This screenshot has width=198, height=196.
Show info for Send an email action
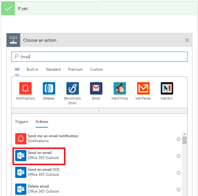pyautogui.click(x=178, y=156)
